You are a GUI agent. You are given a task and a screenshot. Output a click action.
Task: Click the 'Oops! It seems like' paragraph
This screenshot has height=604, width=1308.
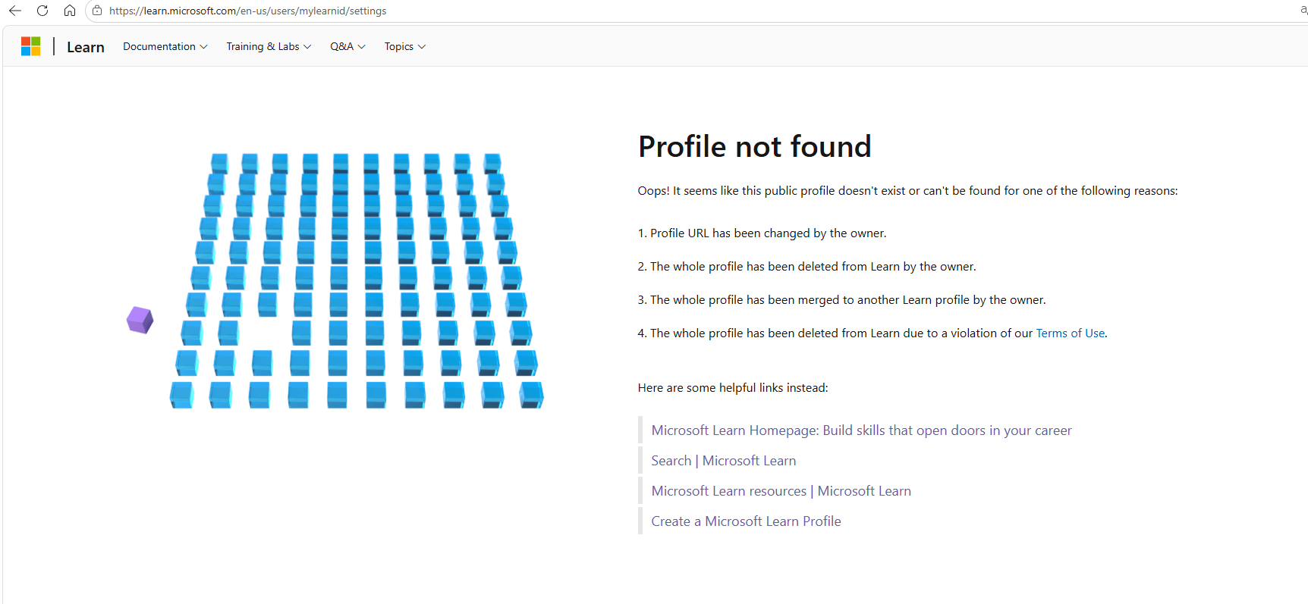(x=907, y=191)
